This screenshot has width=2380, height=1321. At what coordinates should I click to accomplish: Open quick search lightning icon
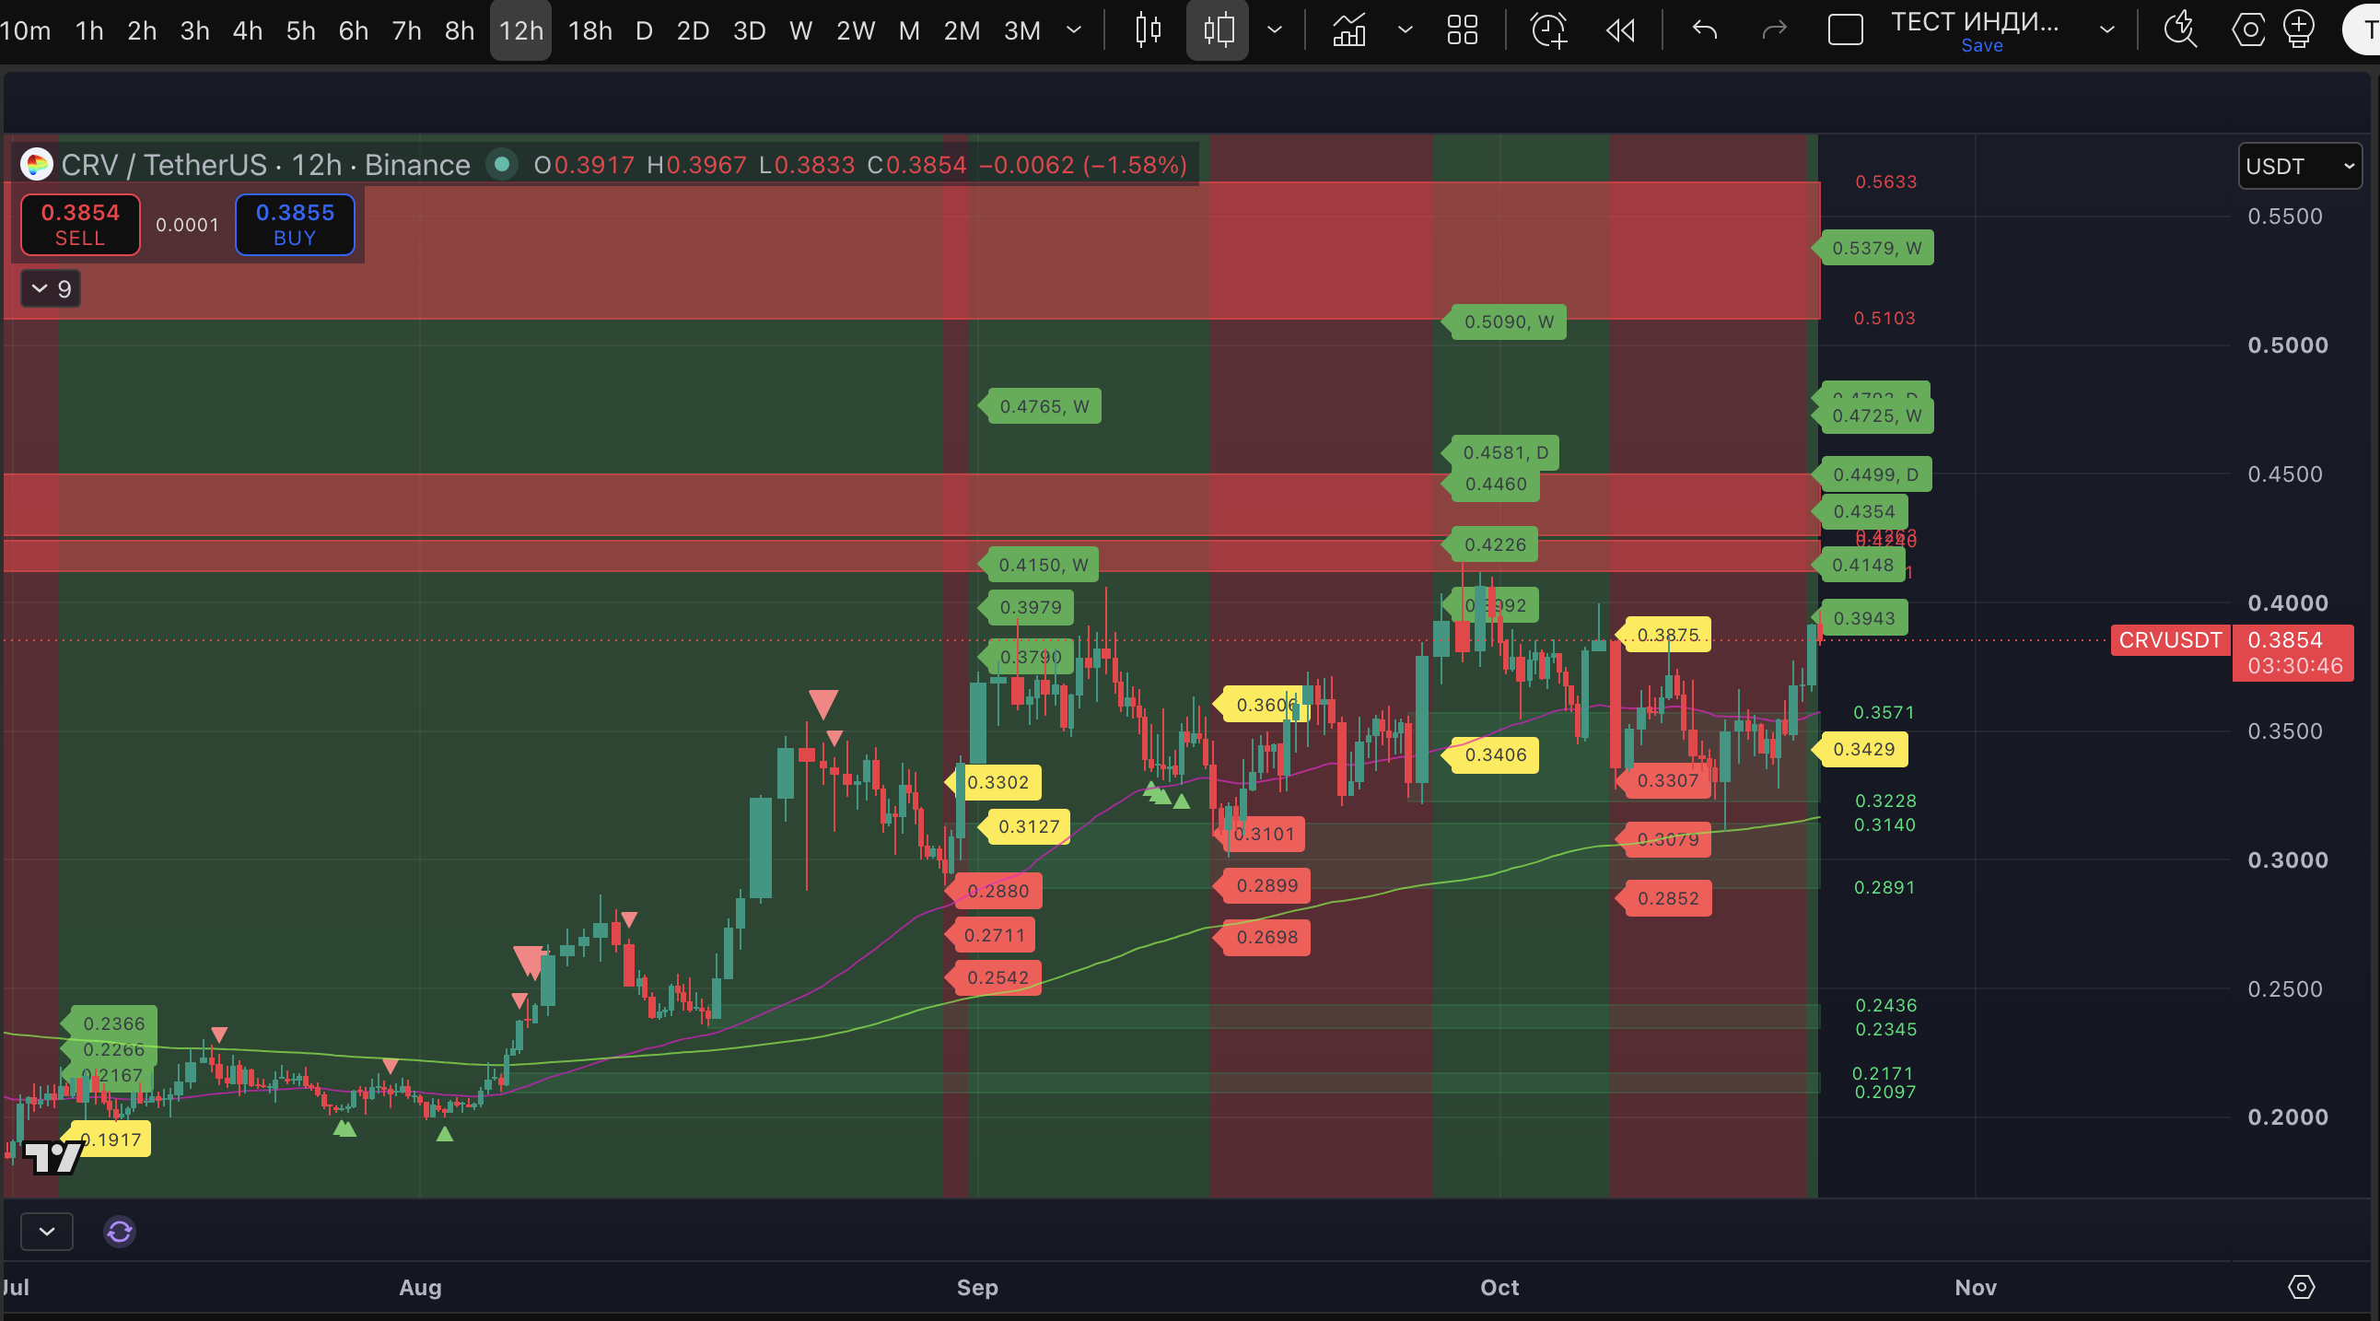pos(2179,30)
